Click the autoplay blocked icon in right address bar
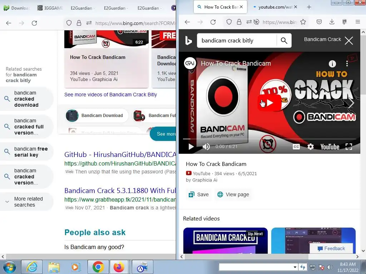This screenshot has width=366, height=274. tap(256, 22)
